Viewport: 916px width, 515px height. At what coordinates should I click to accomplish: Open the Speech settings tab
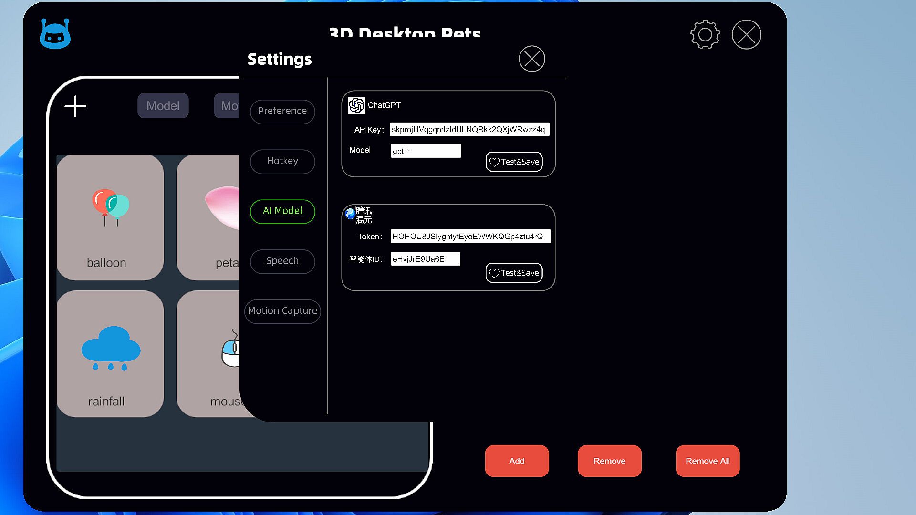point(282,261)
